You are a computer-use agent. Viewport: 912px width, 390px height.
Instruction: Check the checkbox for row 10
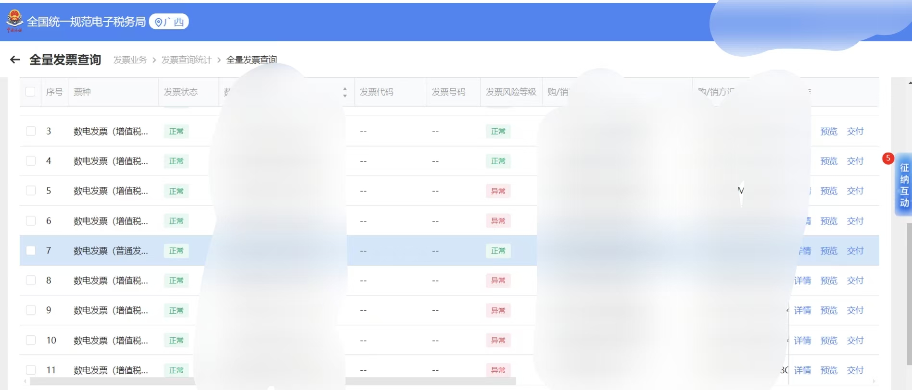click(x=31, y=341)
